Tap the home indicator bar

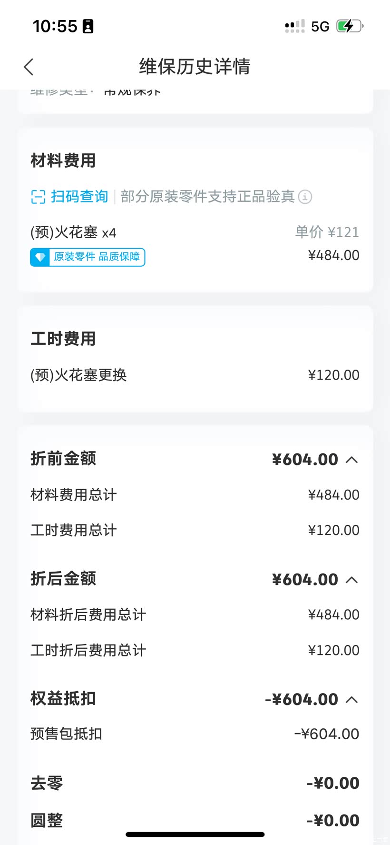tap(195, 835)
